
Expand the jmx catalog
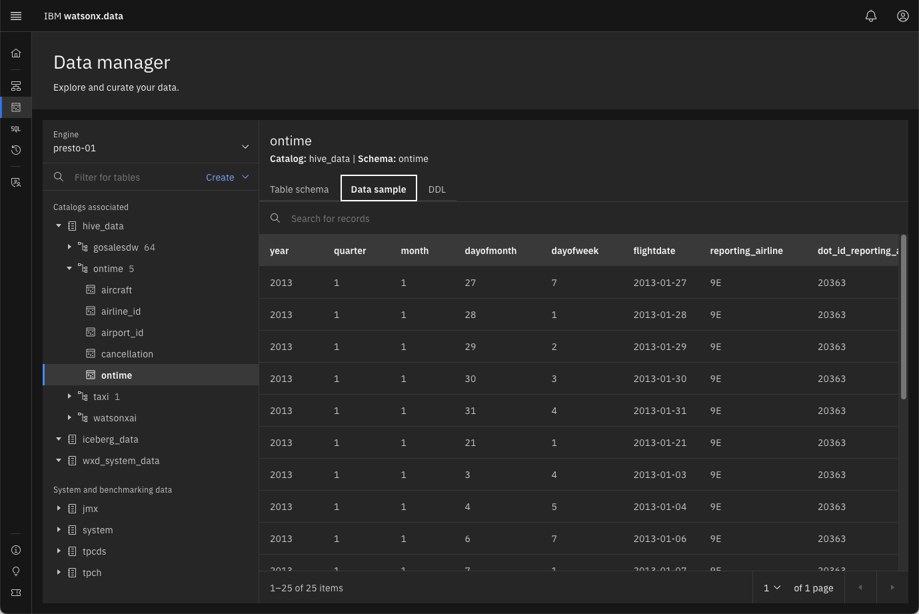click(x=59, y=509)
